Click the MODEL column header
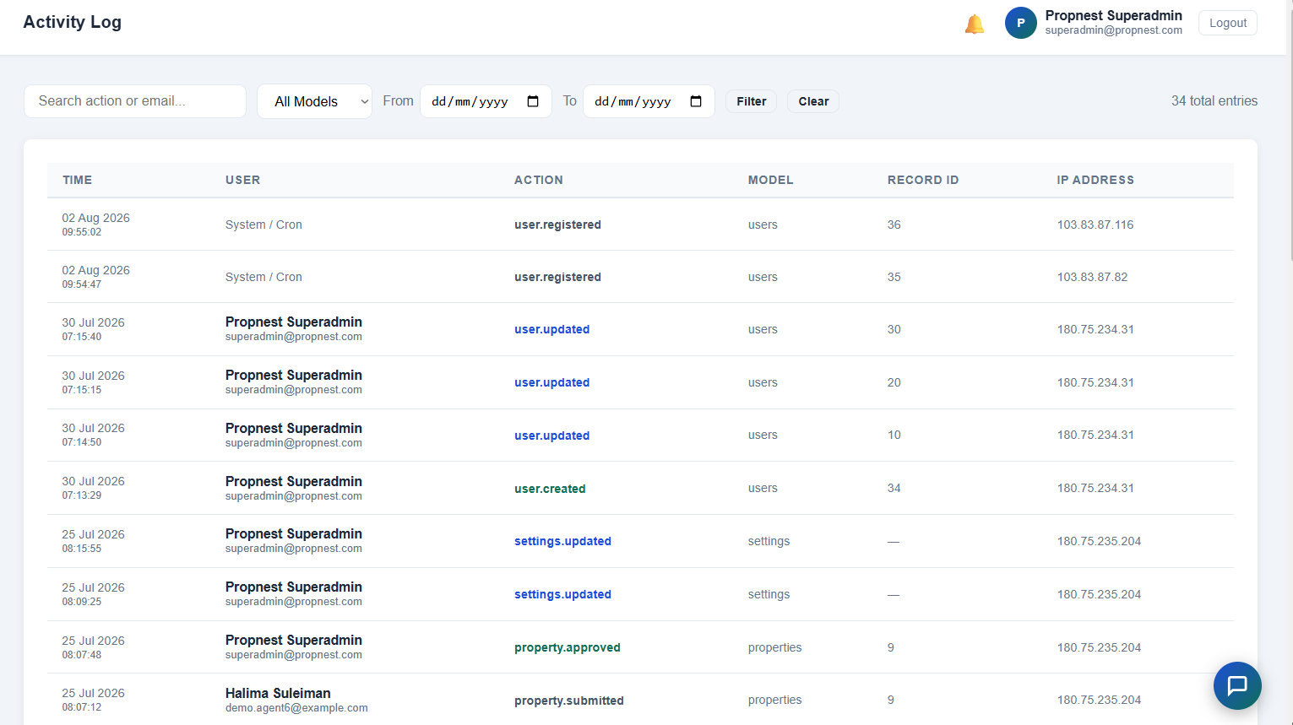1293x725 pixels. click(x=771, y=180)
